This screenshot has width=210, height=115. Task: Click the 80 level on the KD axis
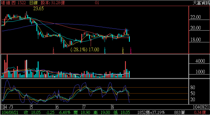click(192, 88)
